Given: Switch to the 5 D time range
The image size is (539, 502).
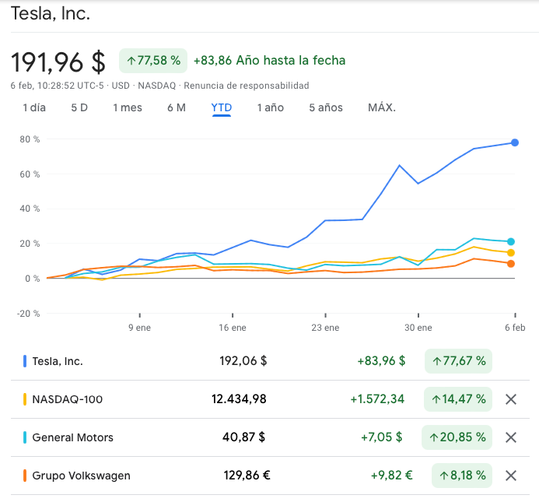Looking at the screenshot, I should [79, 107].
